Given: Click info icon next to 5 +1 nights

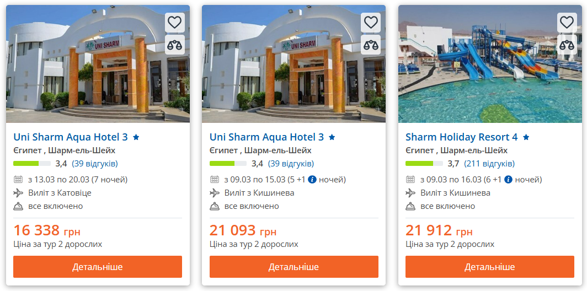Looking at the screenshot, I should (312, 180).
